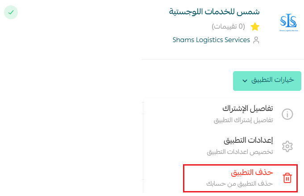Click the تخصيص اعدادات التطبيق description
Viewport: 304px width, 196px height.
240,152
